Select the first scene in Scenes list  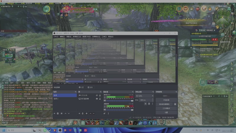coord(65,95)
